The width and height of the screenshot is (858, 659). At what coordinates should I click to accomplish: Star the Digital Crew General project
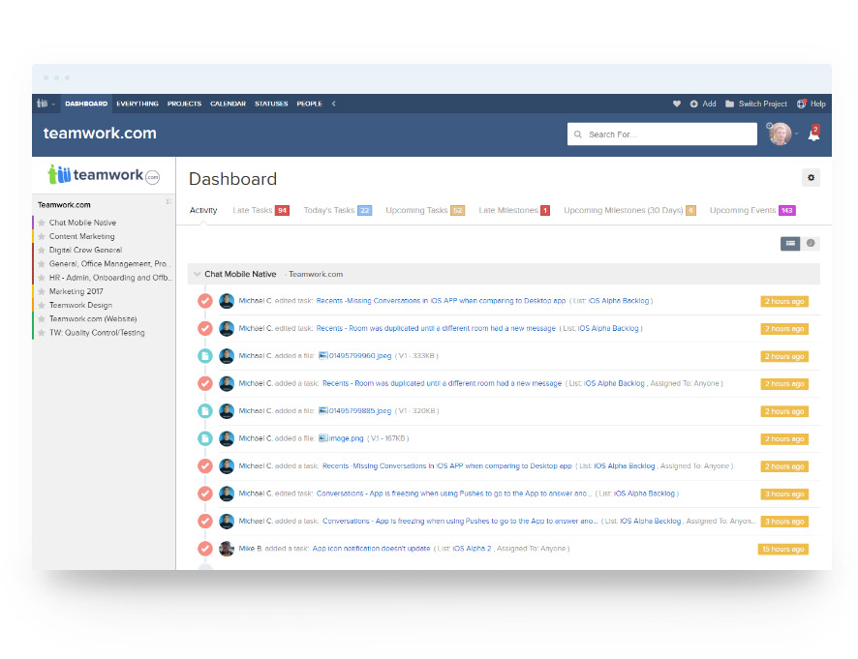pyautogui.click(x=42, y=250)
